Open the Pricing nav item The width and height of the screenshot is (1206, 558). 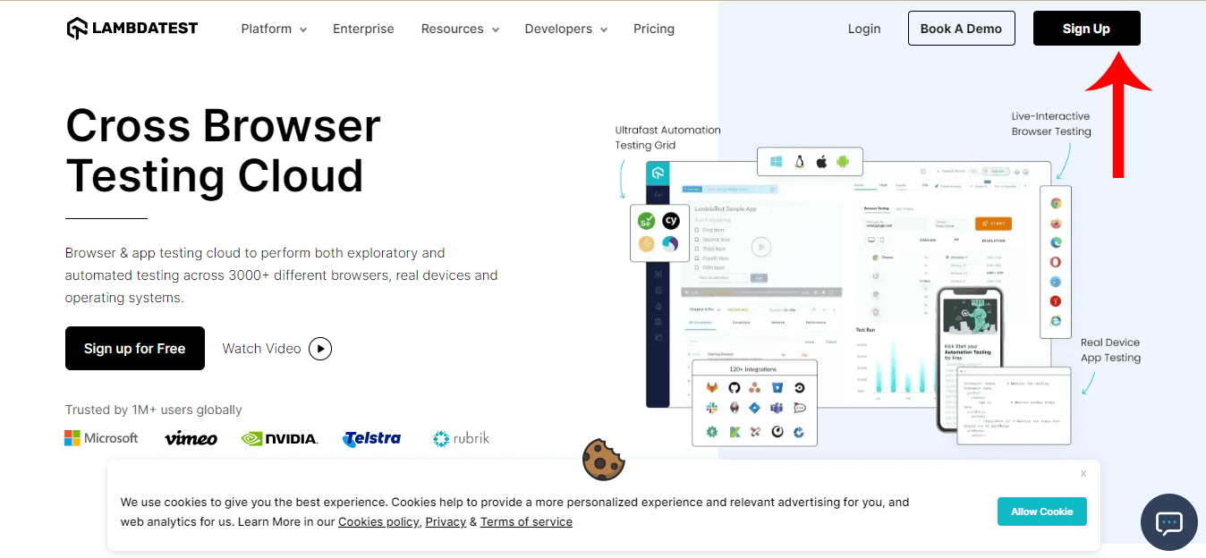click(654, 29)
